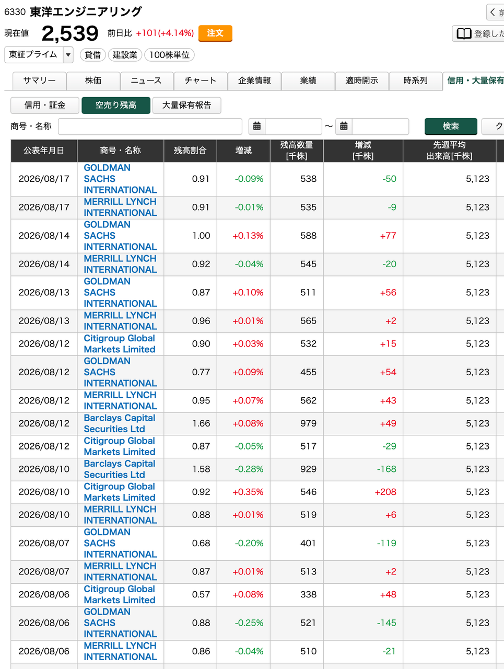504x669 pixels.
Task: Click the 東洋エンジニアリング company name heading
Action: [86, 11]
